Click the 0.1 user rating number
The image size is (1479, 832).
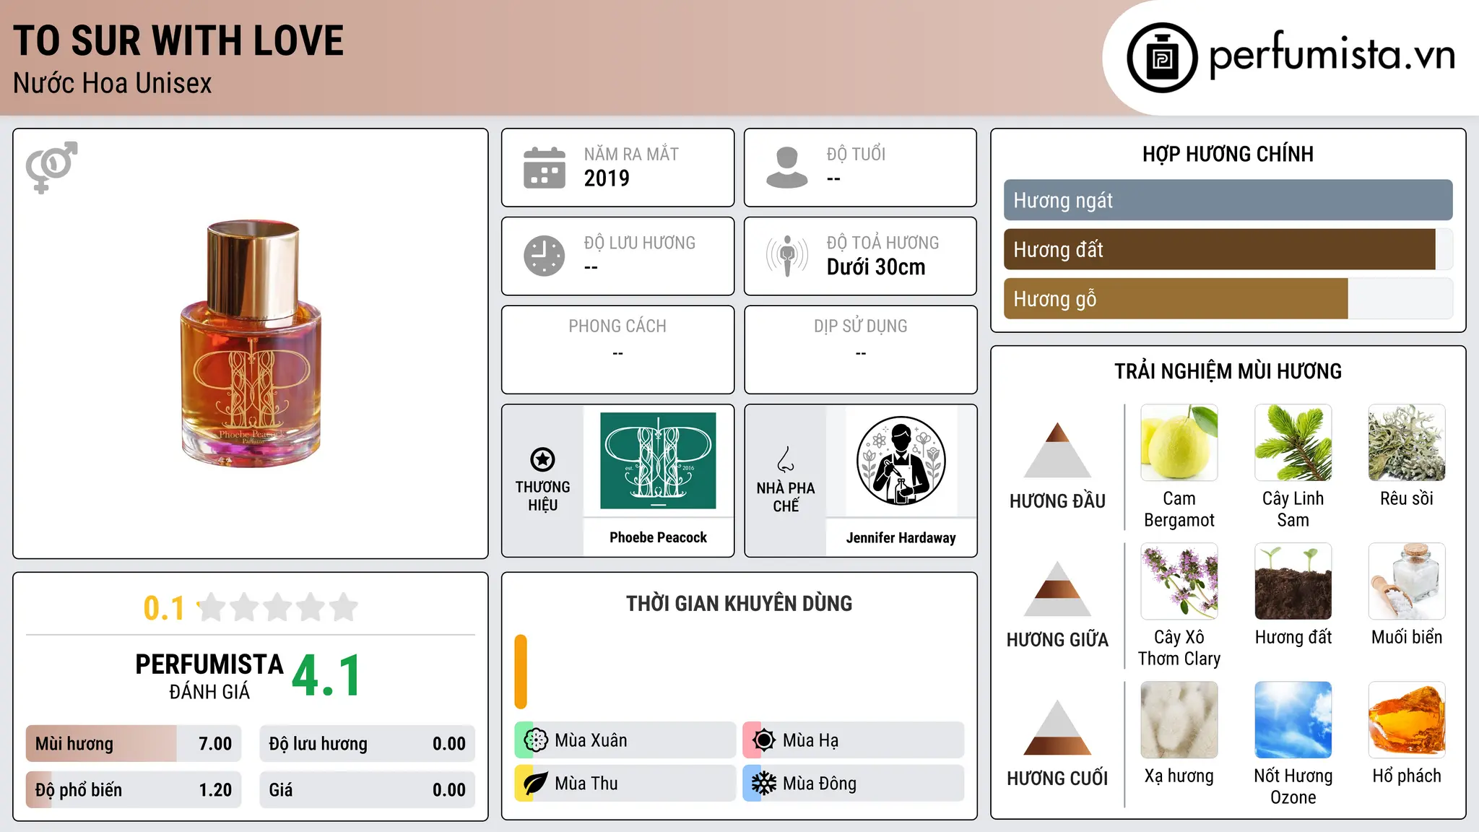(164, 608)
